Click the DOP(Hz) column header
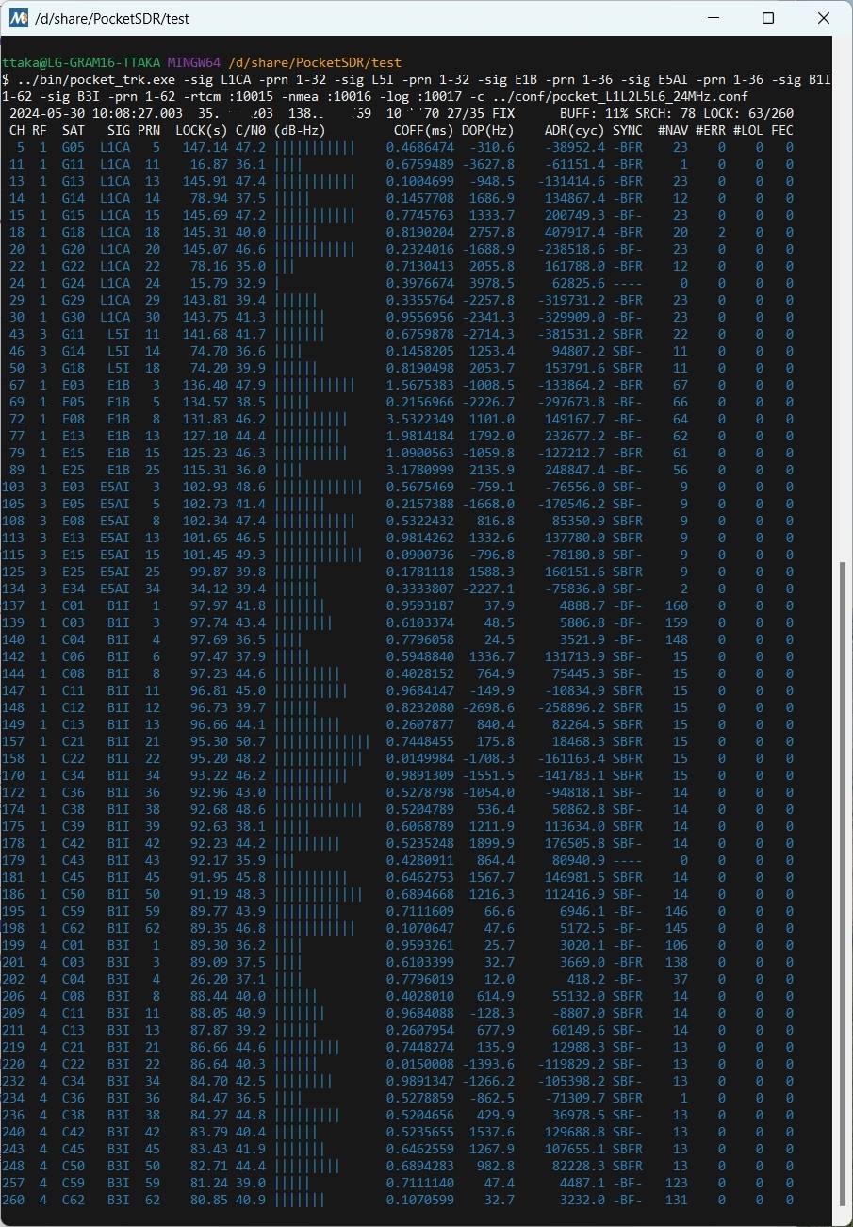The width and height of the screenshot is (853, 1227). [488, 130]
